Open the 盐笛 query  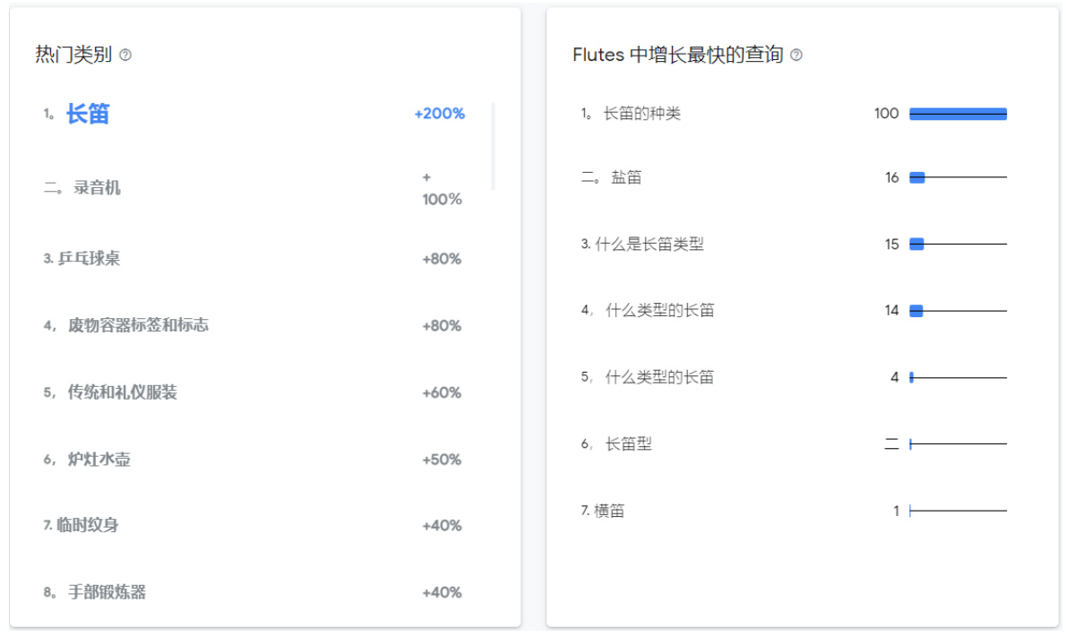click(x=626, y=177)
